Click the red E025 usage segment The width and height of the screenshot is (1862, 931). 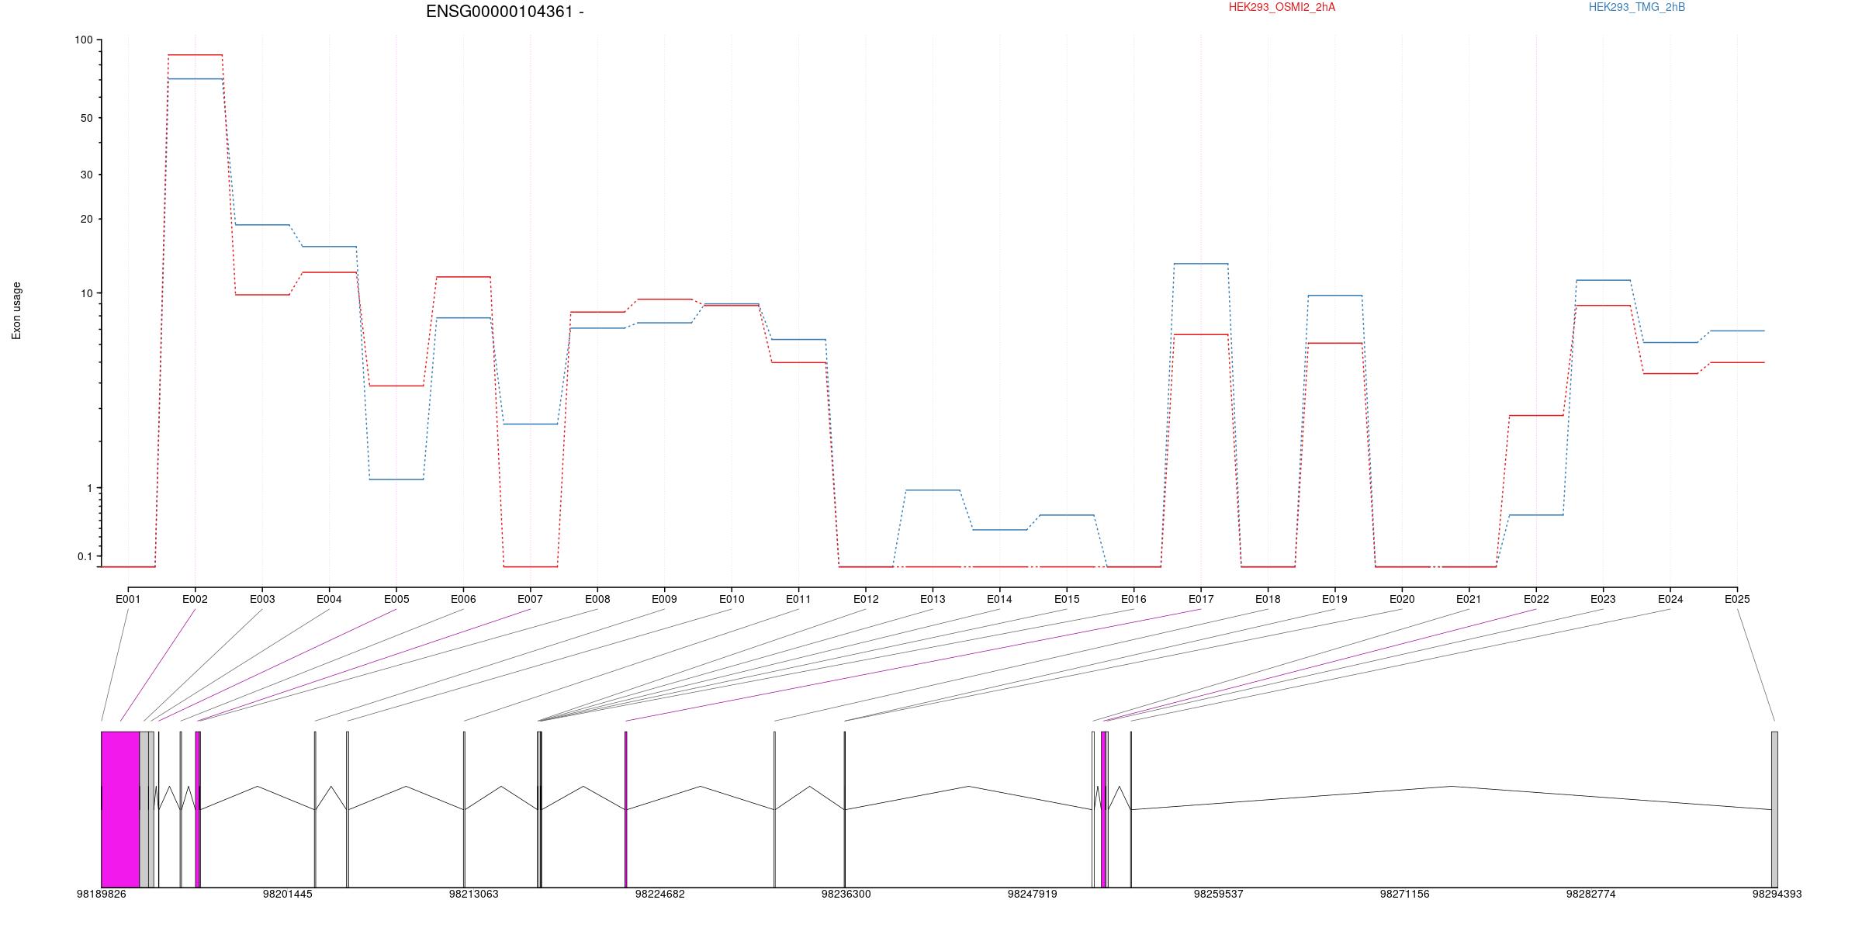pyautogui.click(x=1737, y=362)
